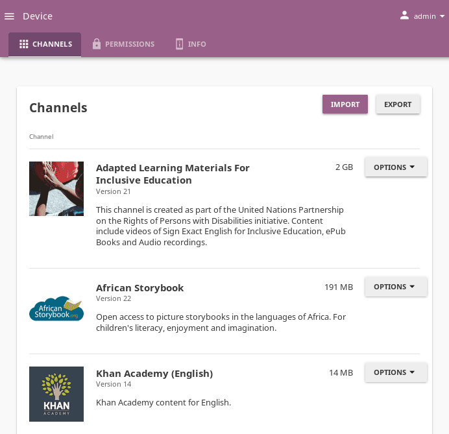Screen dimensions: 449x434
Task: Click the Version 14 label
Action: [x=114, y=384]
